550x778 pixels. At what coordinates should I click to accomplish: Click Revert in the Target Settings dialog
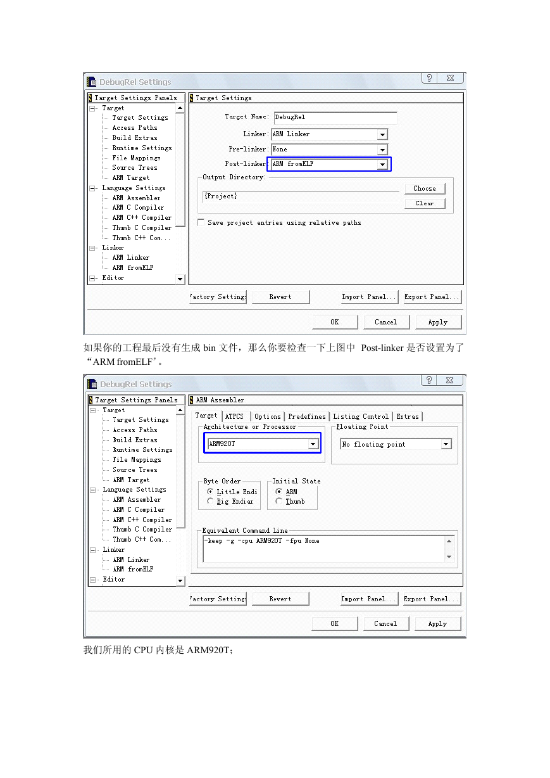click(280, 297)
